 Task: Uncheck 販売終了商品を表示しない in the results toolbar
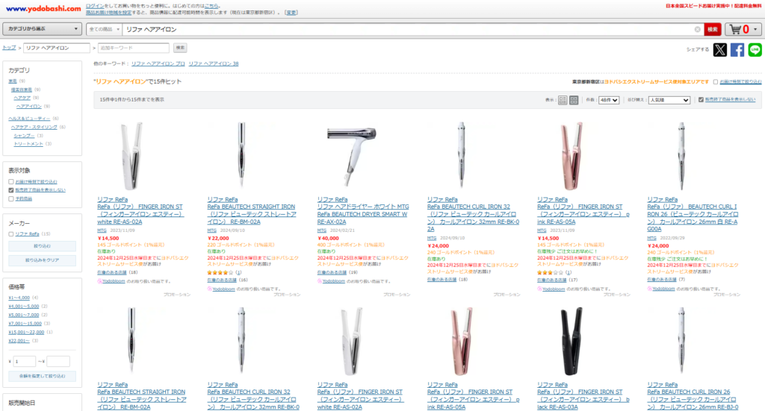(701, 100)
